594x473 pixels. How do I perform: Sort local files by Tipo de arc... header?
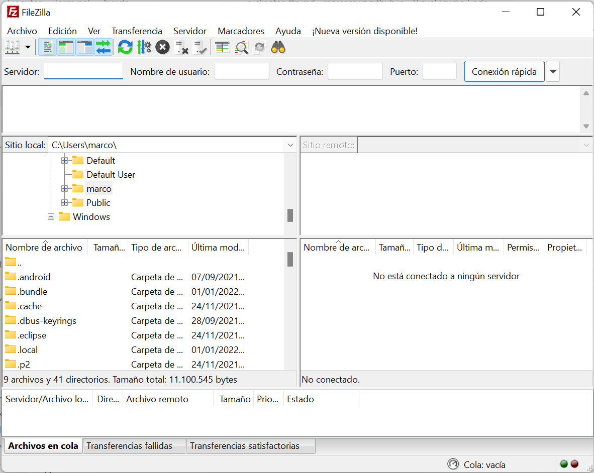pos(158,248)
